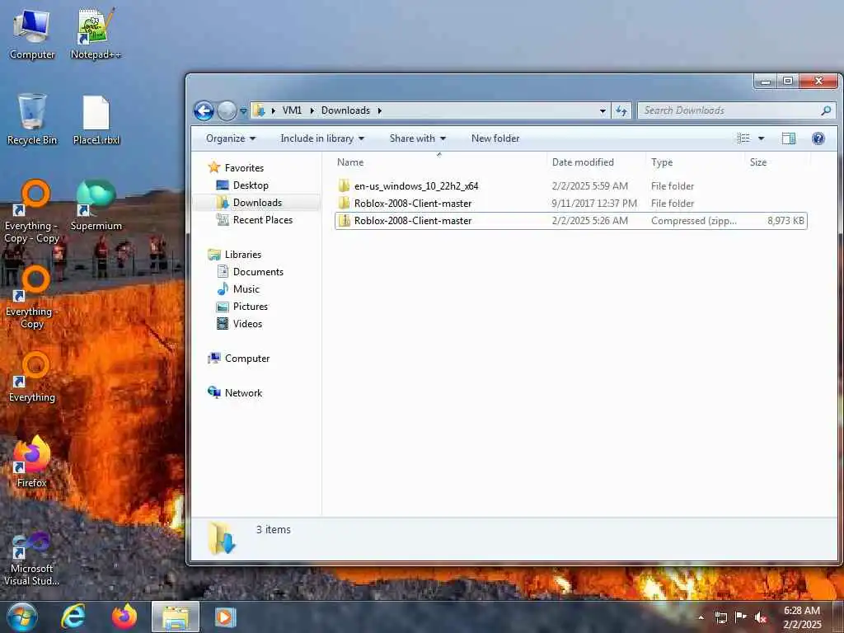Select Pictures library in navigation pane
Viewport: 844px width, 633px height.
point(242,307)
